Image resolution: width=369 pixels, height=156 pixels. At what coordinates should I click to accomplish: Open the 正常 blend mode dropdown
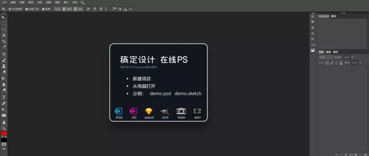pos(326,58)
